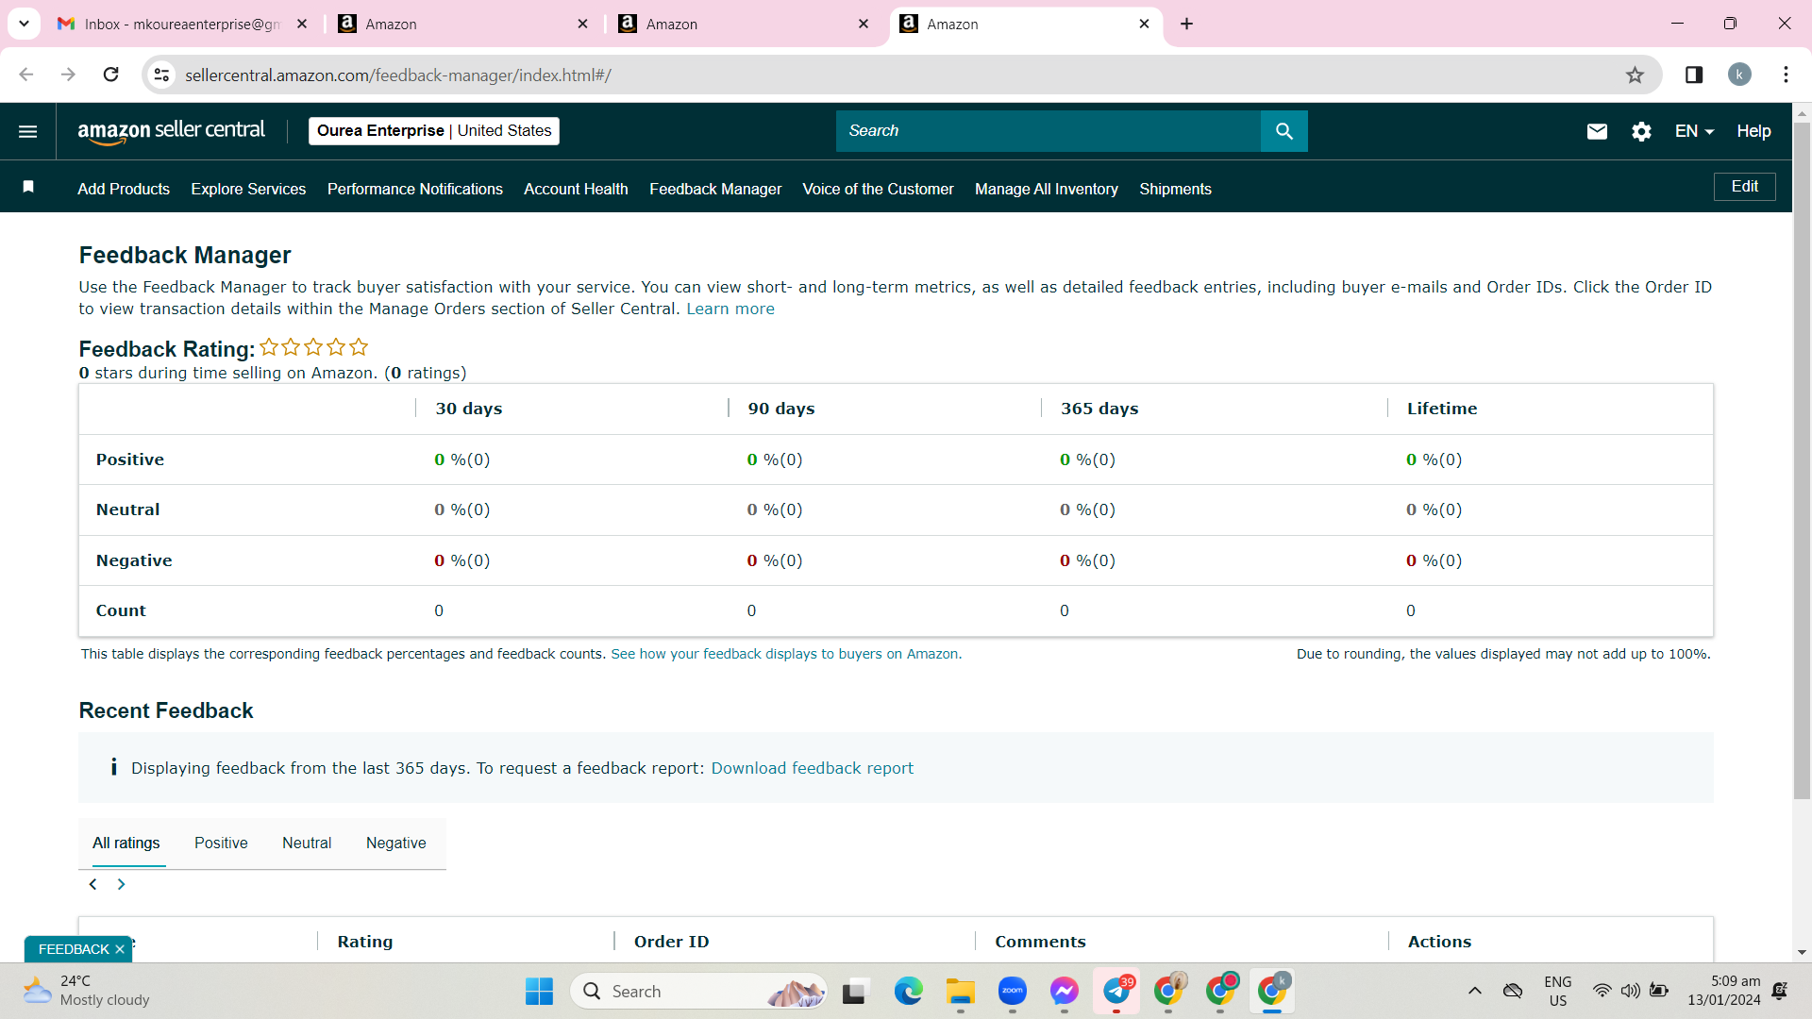Open the settings gear menu
Screen dimensions: 1812x1019
click(x=1641, y=131)
